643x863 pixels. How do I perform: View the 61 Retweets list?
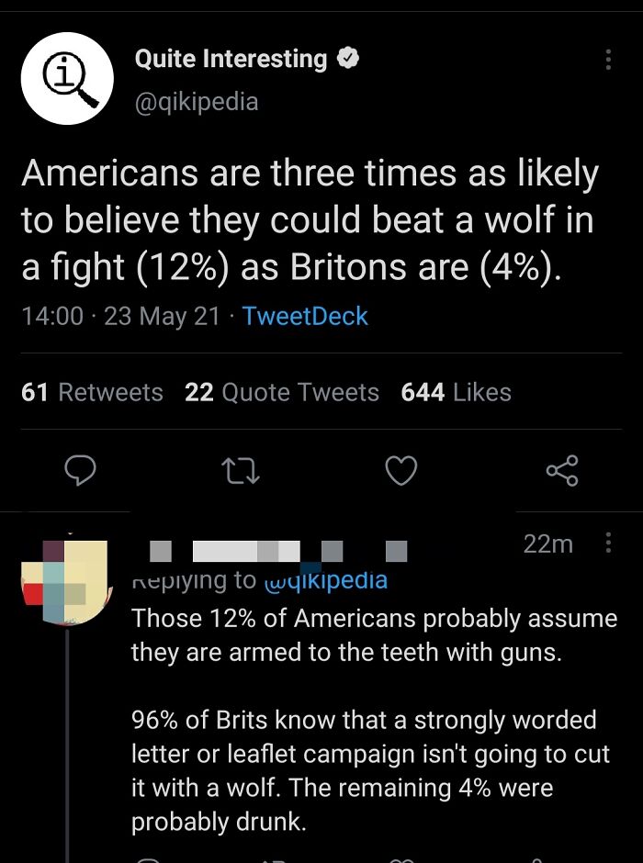[x=91, y=392]
